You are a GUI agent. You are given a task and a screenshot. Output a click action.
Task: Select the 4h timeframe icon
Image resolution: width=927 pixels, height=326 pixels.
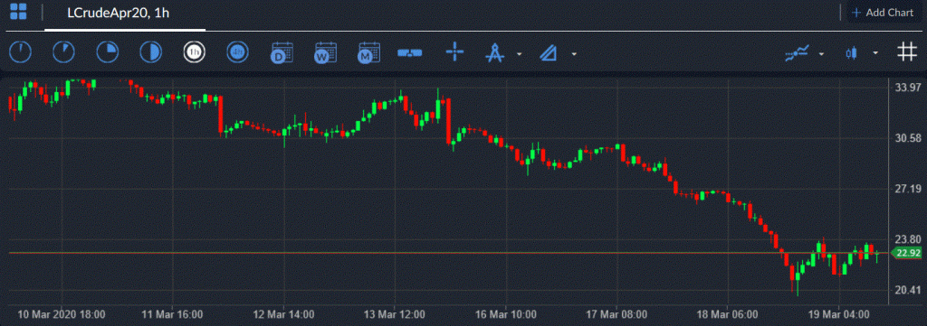(x=238, y=52)
